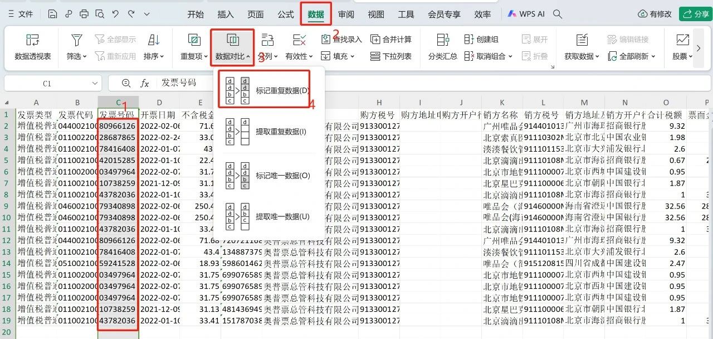The width and height of the screenshot is (713, 339).
Task: Click the 分类汇总 subtotal icon
Action: coord(443,47)
